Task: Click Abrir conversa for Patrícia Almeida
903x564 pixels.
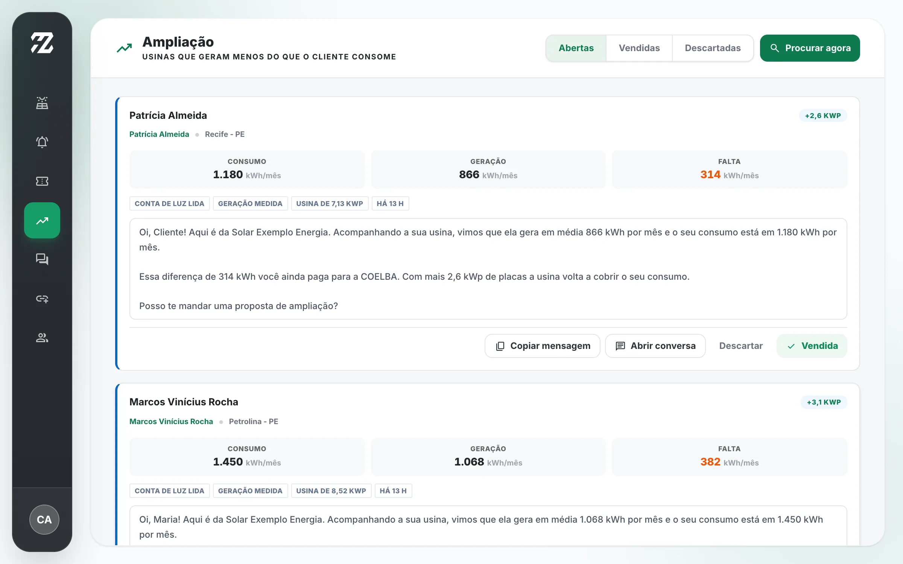Action: (655, 346)
